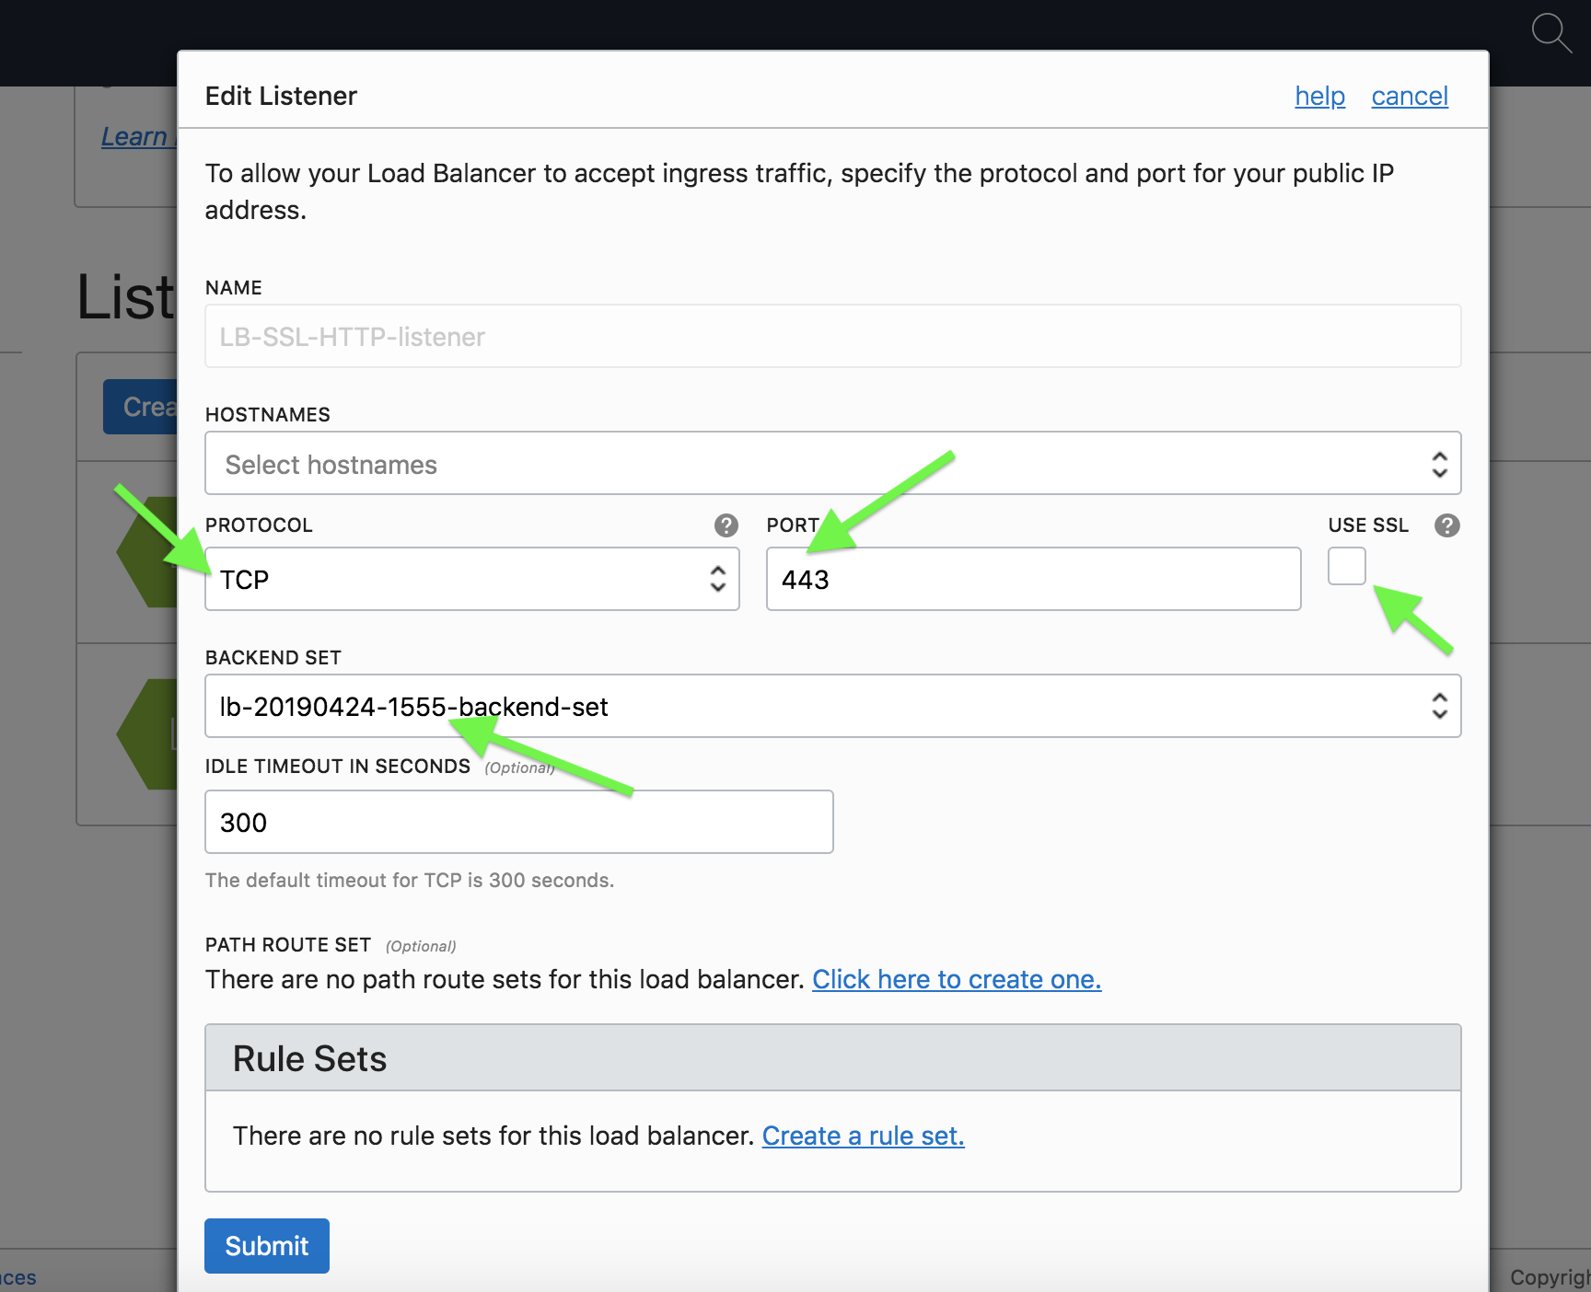Open the Backend Set dropdown
This screenshot has height=1292, width=1591.
pyautogui.click(x=832, y=706)
